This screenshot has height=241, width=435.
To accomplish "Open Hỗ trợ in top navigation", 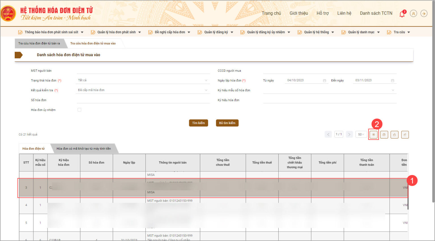I will 323,13.
